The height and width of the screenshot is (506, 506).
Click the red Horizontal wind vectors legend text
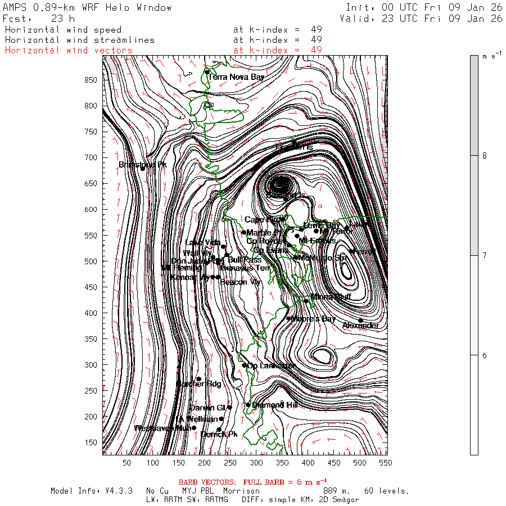[69, 50]
